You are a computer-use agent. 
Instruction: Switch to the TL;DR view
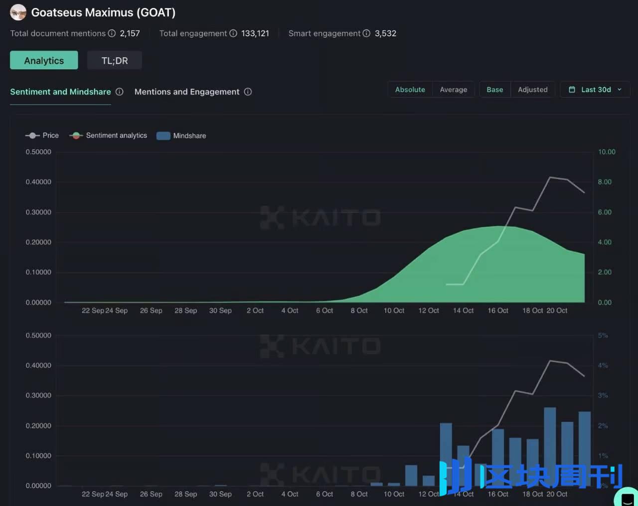pyautogui.click(x=115, y=60)
